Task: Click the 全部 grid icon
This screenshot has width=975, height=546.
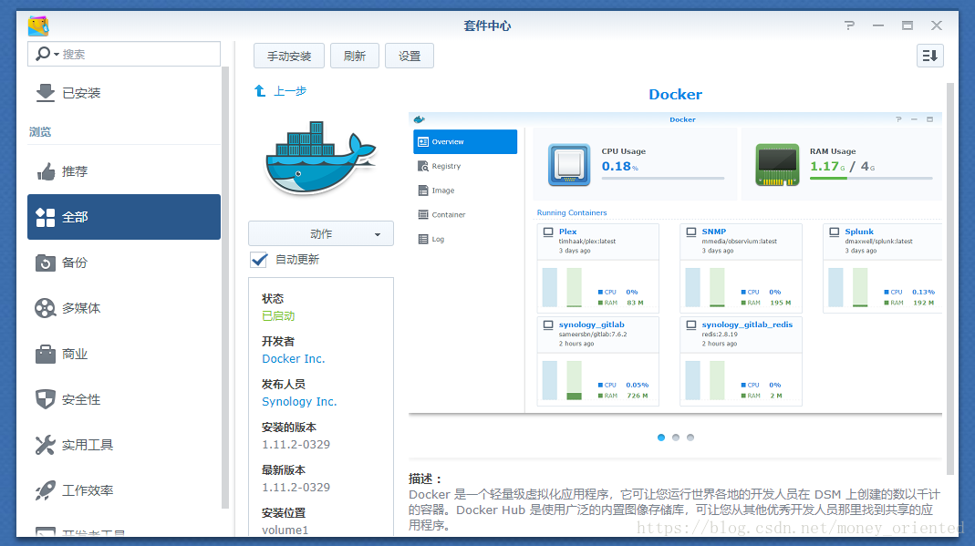Action: click(46, 218)
